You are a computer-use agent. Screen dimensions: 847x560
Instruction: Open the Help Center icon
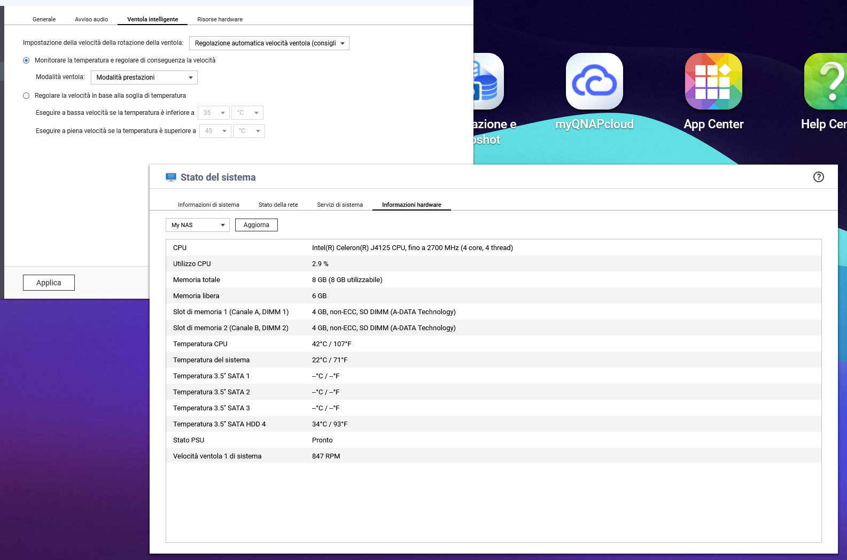coord(826,82)
